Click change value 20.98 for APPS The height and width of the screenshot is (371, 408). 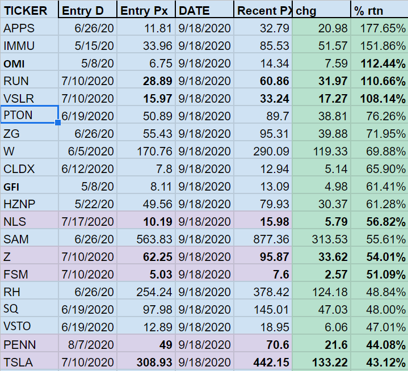coord(321,27)
